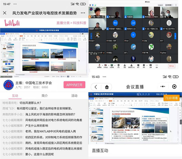
Task: Open the three-dot menu beside the wind power title
Action: (83, 13)
